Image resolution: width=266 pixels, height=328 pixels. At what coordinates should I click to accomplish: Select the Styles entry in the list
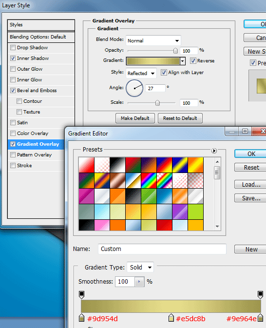click(41, 25)
